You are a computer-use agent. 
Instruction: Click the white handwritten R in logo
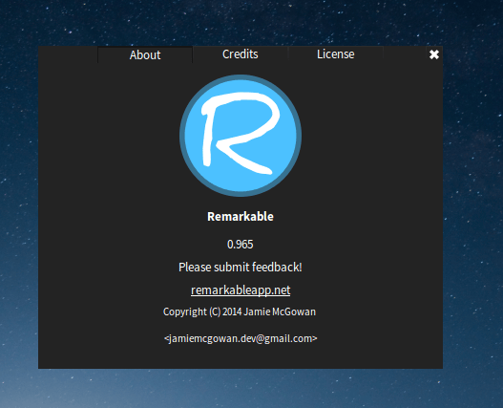(241, 133)
